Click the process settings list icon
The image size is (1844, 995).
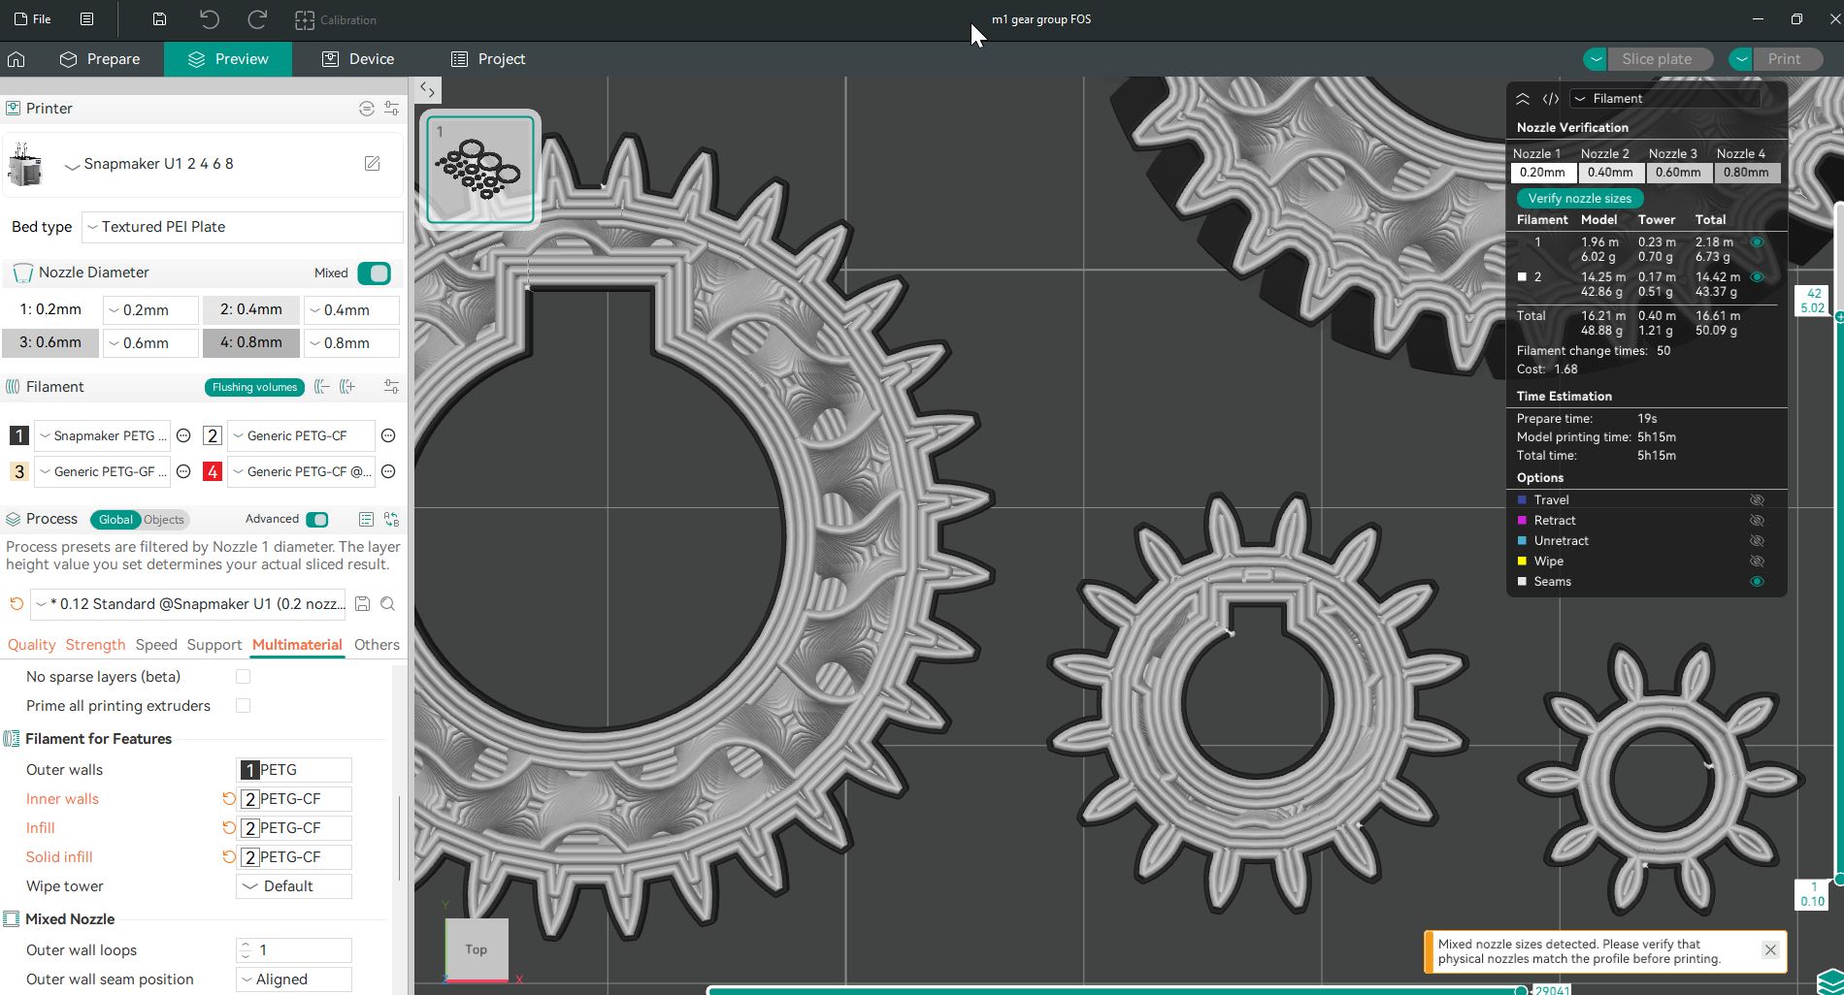[366, 520]
